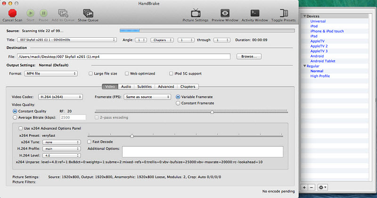Viewport: 377px width, 198px height.
Task: Click the RF quality slider handle
Action: (212, 112)
